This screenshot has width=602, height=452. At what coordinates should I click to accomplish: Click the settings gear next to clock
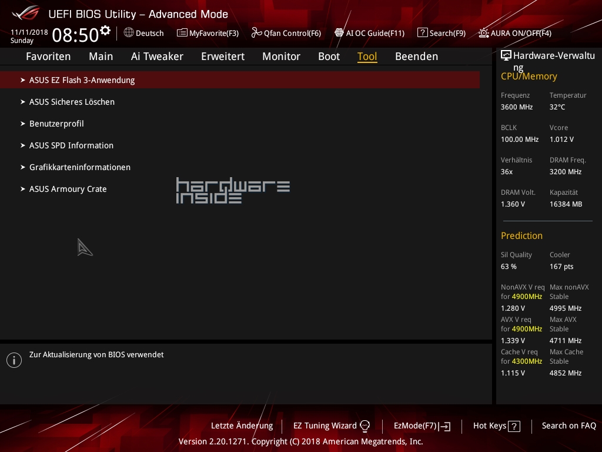coord(105,30)
